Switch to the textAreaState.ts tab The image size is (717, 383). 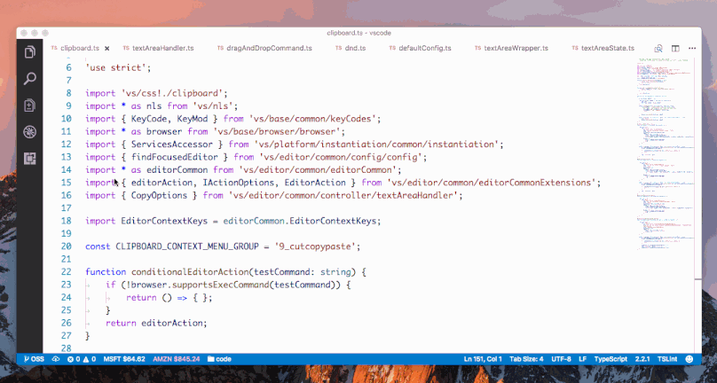tap(603, 48)
